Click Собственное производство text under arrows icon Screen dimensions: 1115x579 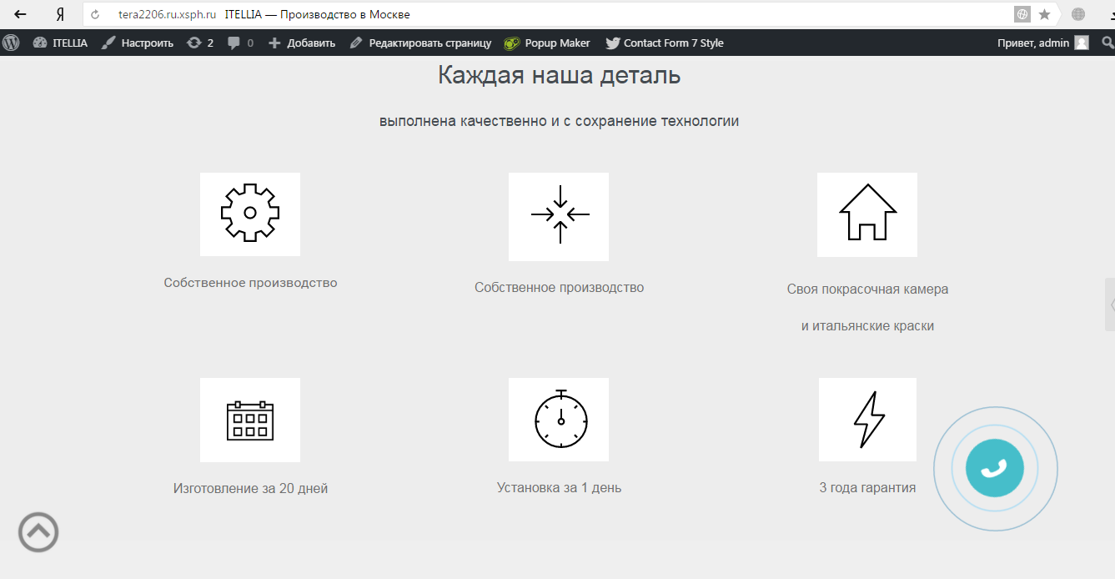(559, 288)
